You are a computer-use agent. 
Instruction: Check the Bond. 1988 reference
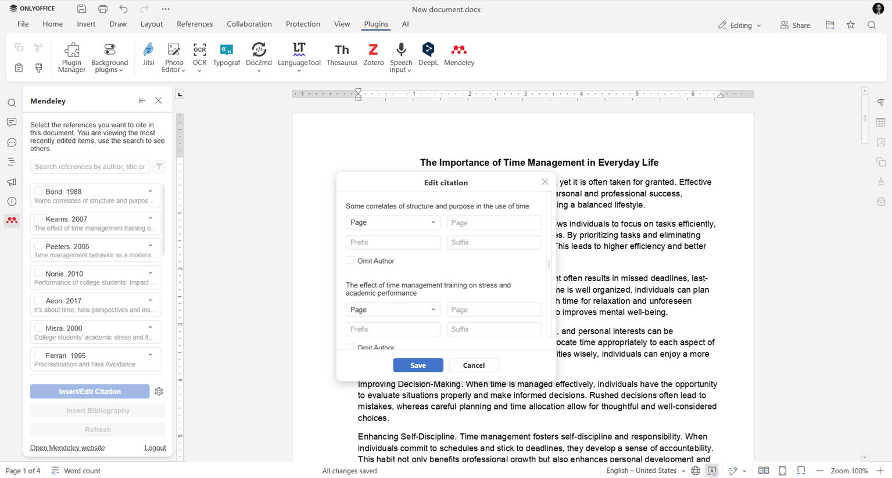pyautogui.click(x=38, y=191)
